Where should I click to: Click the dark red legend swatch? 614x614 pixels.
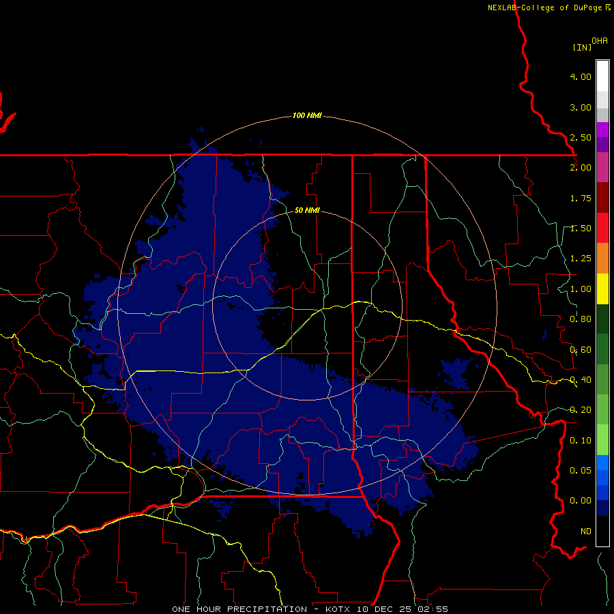[602, 198]
